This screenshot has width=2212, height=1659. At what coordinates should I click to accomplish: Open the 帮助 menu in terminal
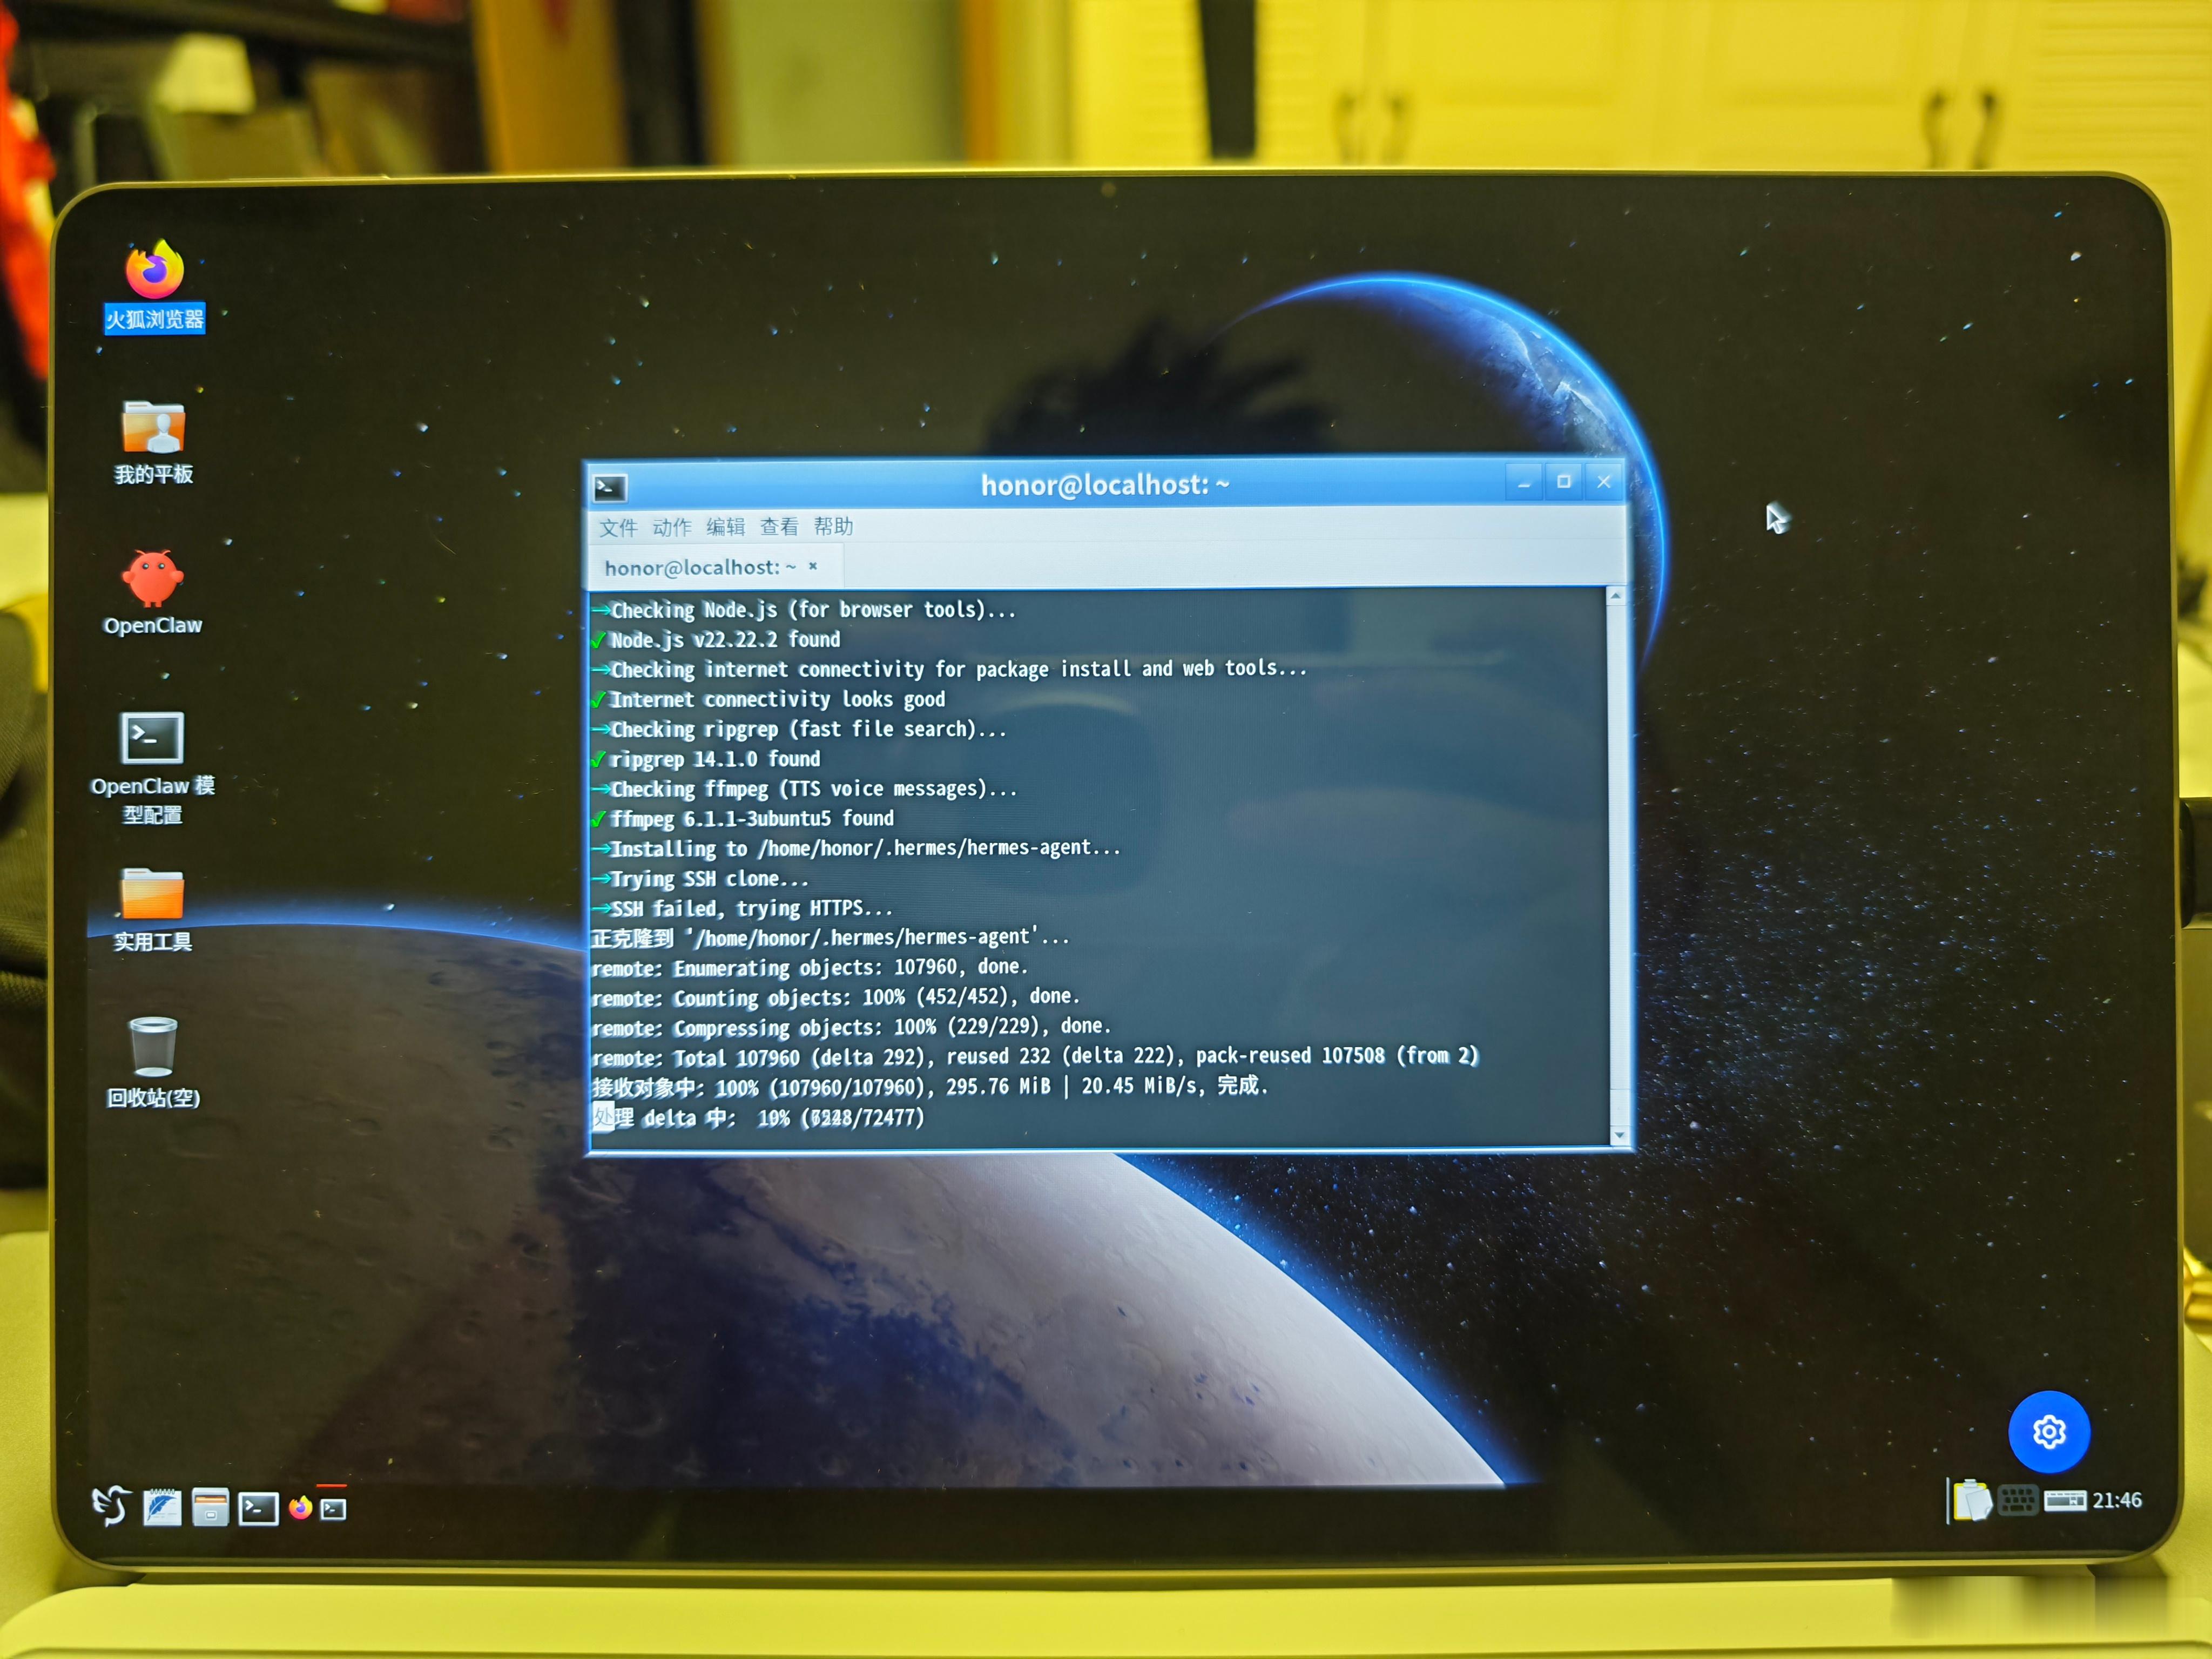click(833, 526)
